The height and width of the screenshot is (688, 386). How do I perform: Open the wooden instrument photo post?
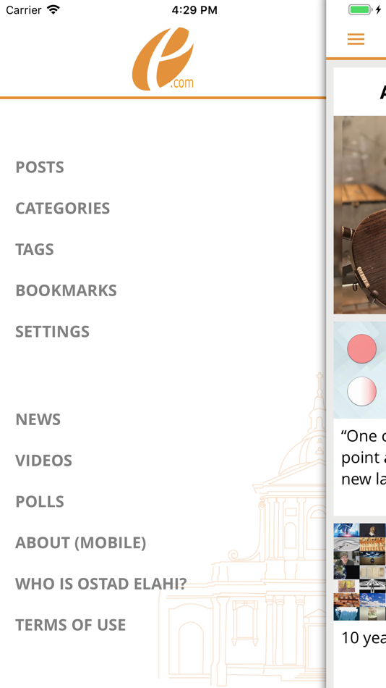click(x=360, y=214)
